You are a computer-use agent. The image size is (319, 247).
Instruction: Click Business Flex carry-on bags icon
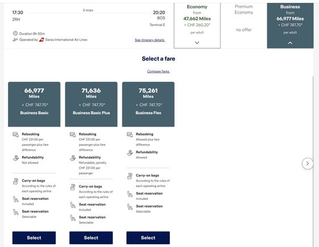[130, 176]
